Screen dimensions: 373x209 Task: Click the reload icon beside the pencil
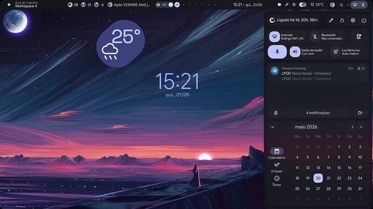[x=342, y=21]
